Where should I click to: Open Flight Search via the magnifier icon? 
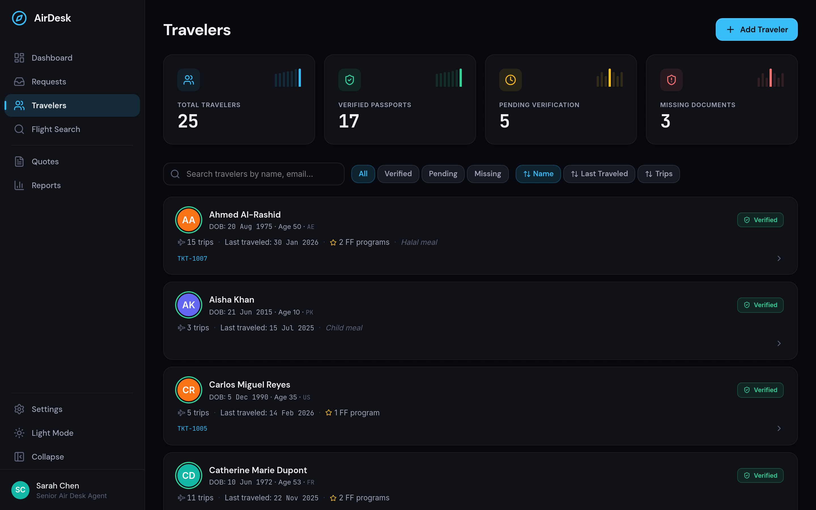19,129
